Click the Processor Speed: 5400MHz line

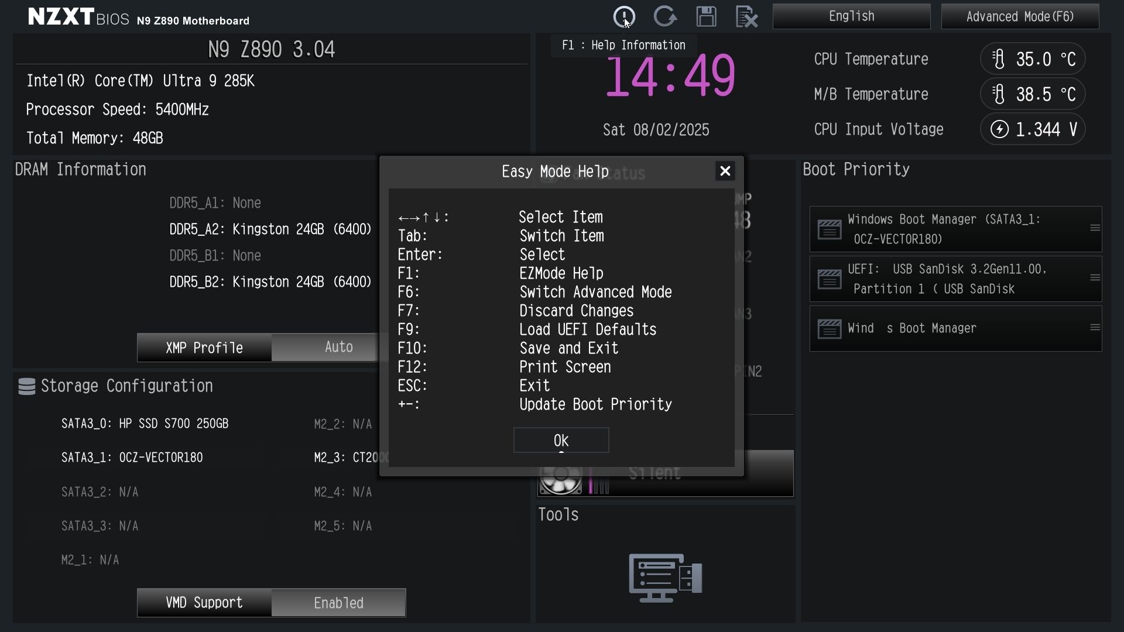(x=117, y=109)
